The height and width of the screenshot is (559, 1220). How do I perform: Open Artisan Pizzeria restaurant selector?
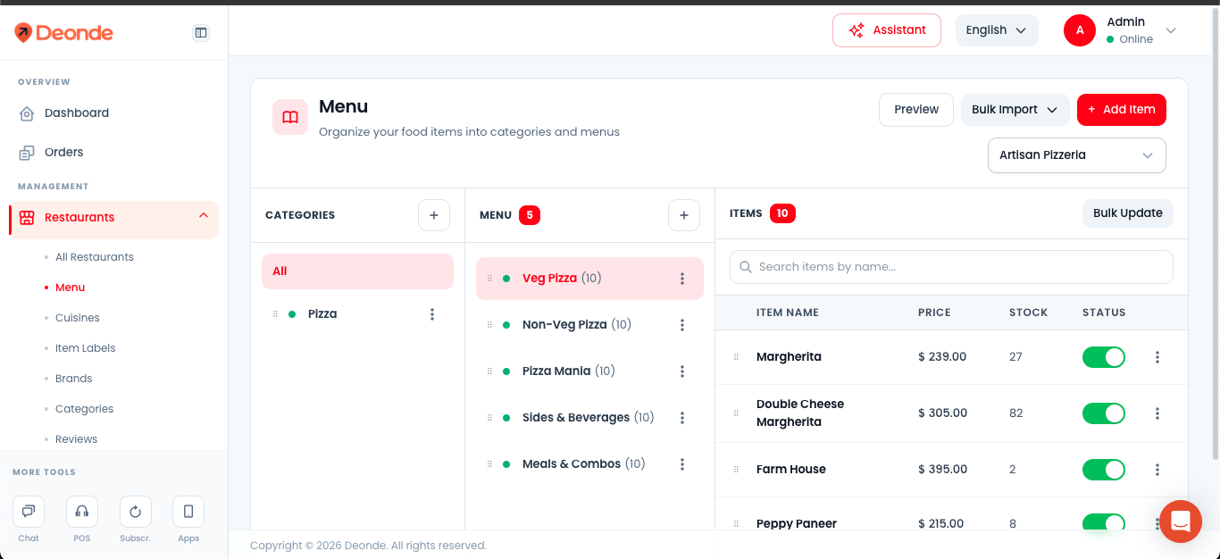pyautogui.click(x=1077, y=155)
